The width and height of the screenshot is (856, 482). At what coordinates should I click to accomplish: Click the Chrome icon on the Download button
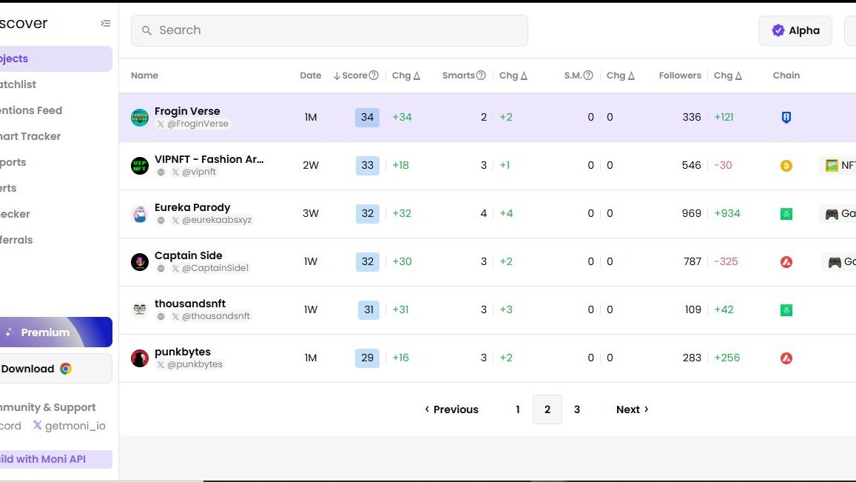66,369
